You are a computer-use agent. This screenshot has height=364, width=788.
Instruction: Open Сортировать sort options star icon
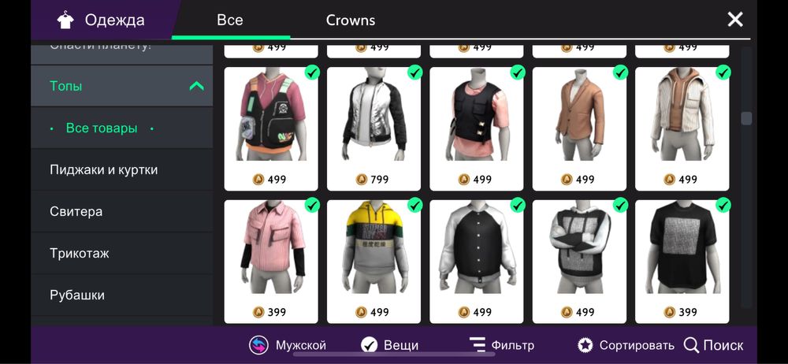(x=585, y=345)
